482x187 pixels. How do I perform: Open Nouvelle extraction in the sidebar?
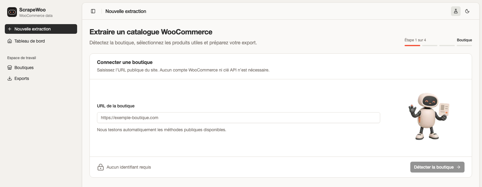pos(41,29)
